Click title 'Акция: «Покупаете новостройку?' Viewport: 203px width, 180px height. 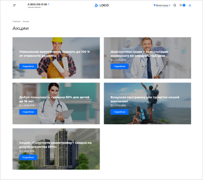(47, 143)
